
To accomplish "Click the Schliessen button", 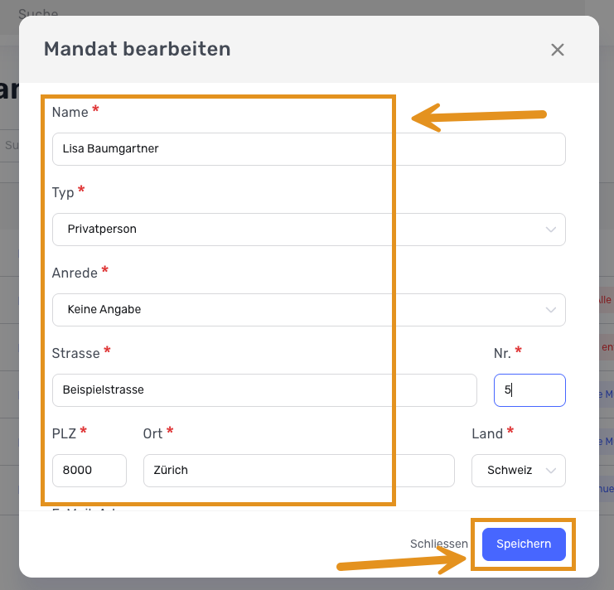I will [438, 544].
